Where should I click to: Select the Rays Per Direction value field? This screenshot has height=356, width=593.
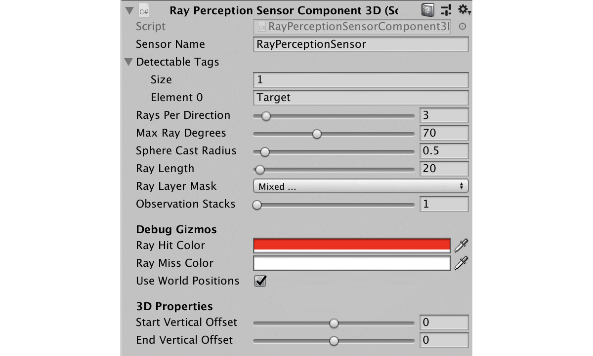pyautogui.click(x=443, y=115)
